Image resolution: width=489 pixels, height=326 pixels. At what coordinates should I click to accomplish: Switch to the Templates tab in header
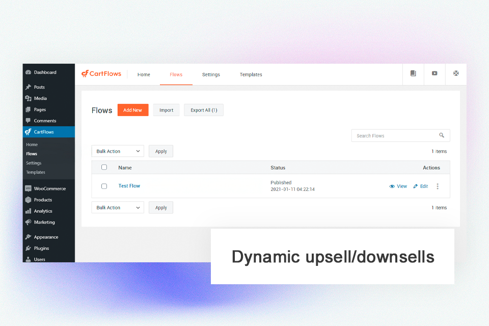pos(251,74)
